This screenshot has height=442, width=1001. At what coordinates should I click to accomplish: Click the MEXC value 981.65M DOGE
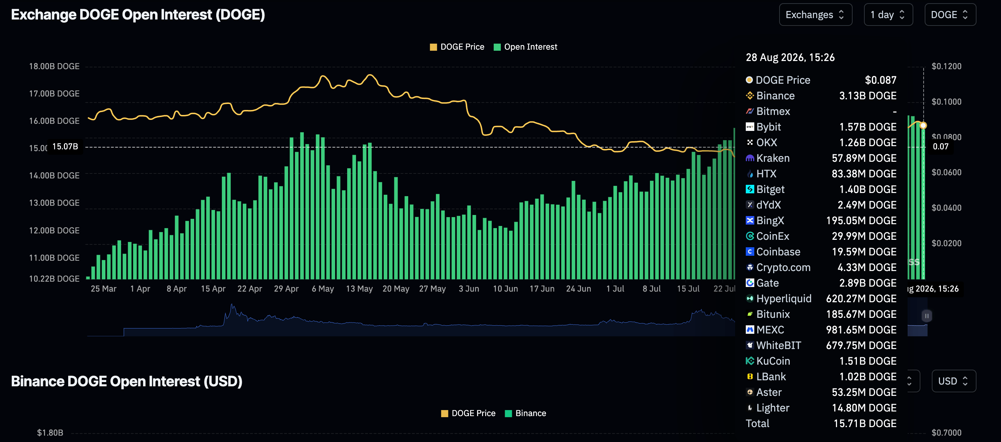click(x=861, y=329)
